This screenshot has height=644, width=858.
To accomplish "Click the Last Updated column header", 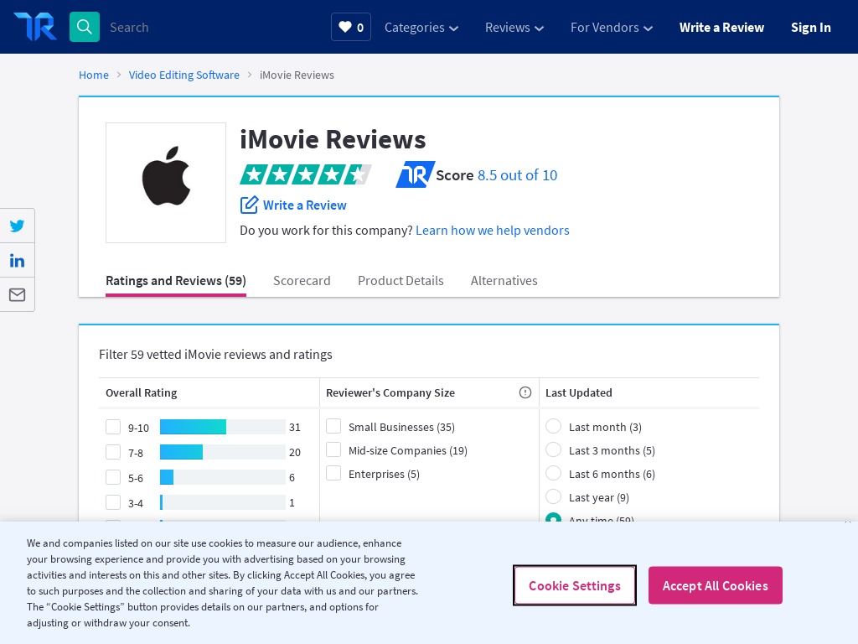I will pyautogui.click(x=579, y=392).
